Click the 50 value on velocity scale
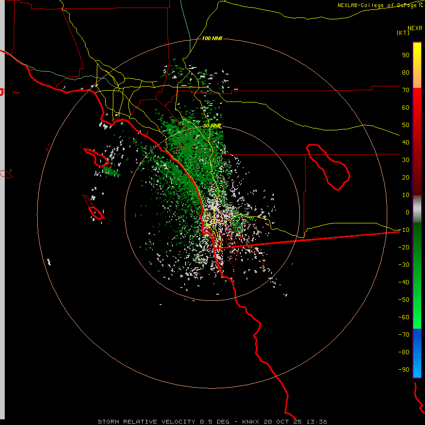This screenshot has width=425, height=425. coord(406,125)
